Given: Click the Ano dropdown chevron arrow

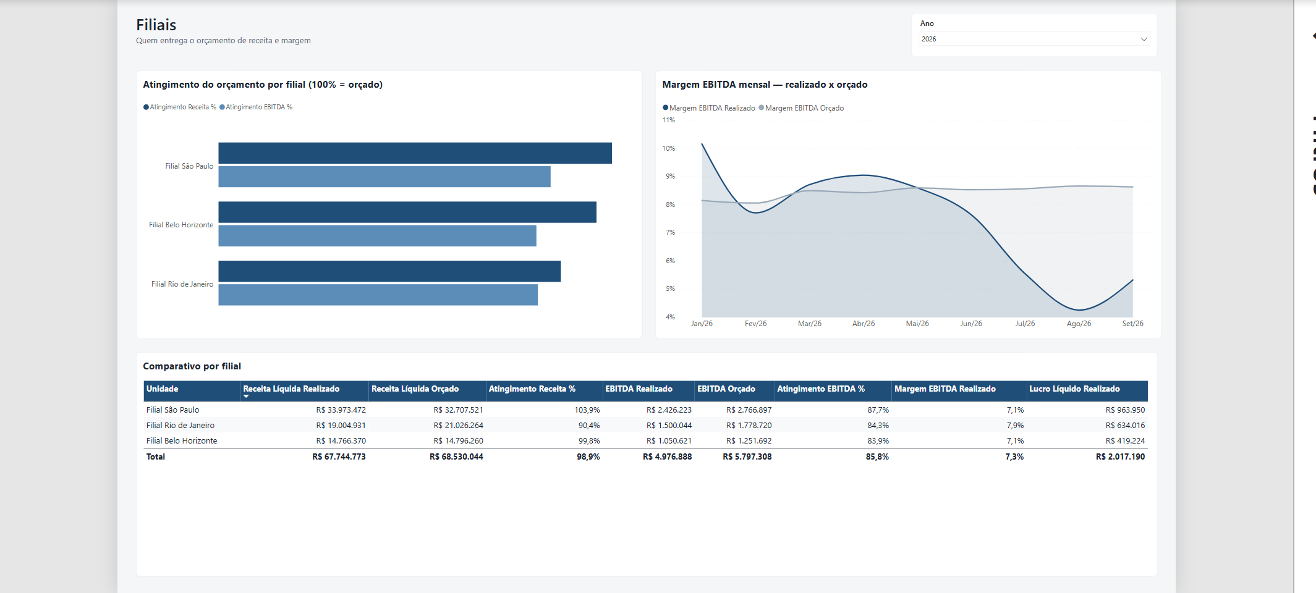Looking at the screenshot, I should tap(1144, 39).
